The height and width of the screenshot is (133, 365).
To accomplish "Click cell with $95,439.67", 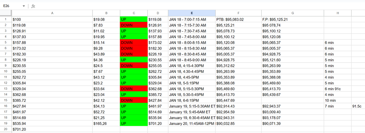I will click(x=292, y=94).
